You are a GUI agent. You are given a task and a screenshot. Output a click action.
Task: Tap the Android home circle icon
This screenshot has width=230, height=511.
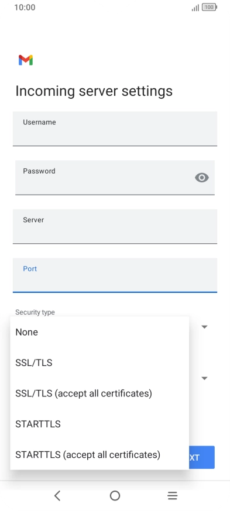pos(115,496)
